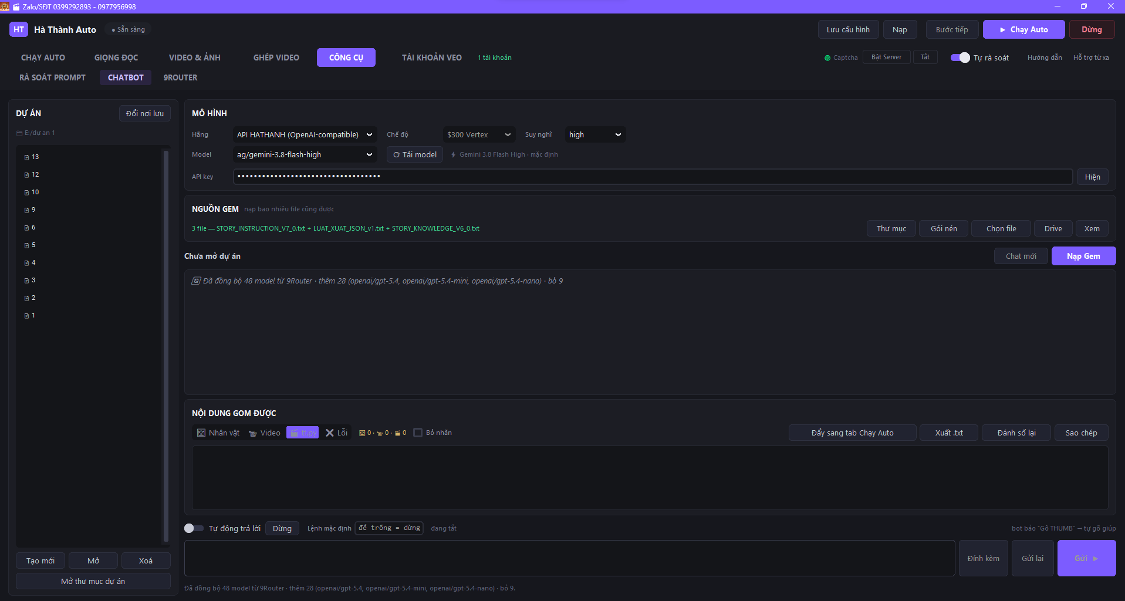
Task: Select the Lỗi X filter
Action: coord(336,433)
